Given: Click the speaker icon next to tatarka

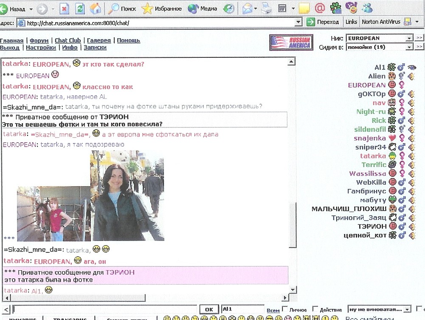Looking at the screenshot, I should click(x=411, y=156).
